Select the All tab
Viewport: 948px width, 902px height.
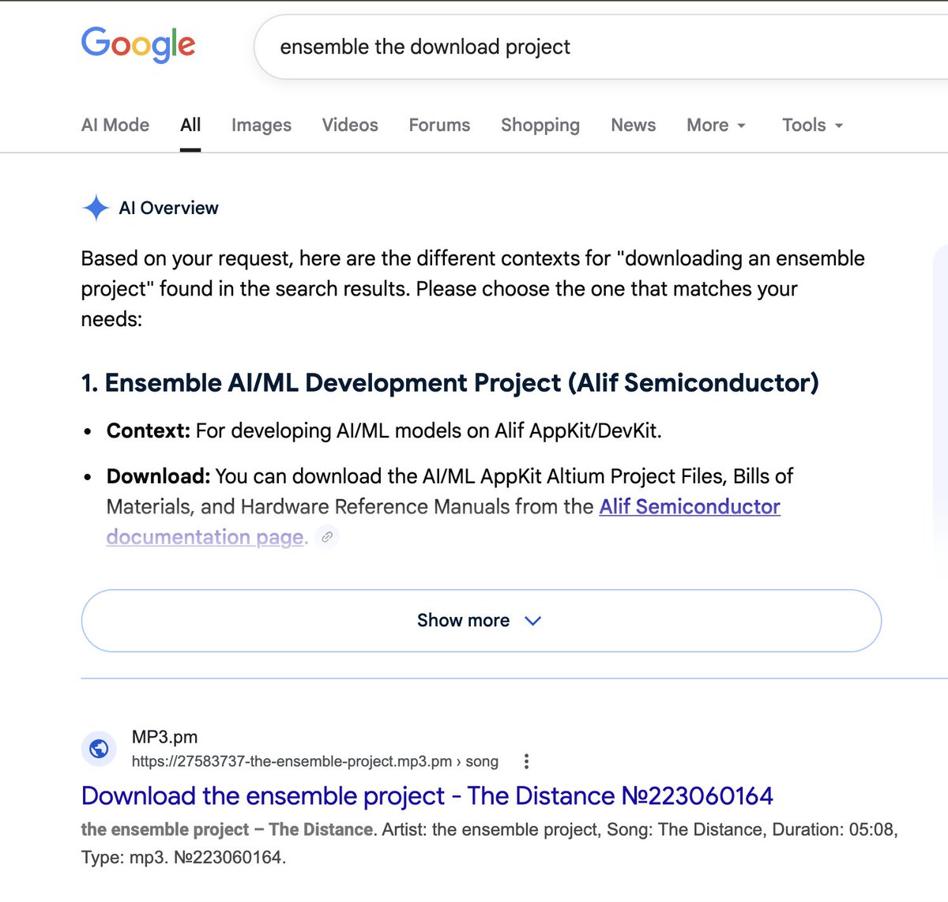coord(190,125)
